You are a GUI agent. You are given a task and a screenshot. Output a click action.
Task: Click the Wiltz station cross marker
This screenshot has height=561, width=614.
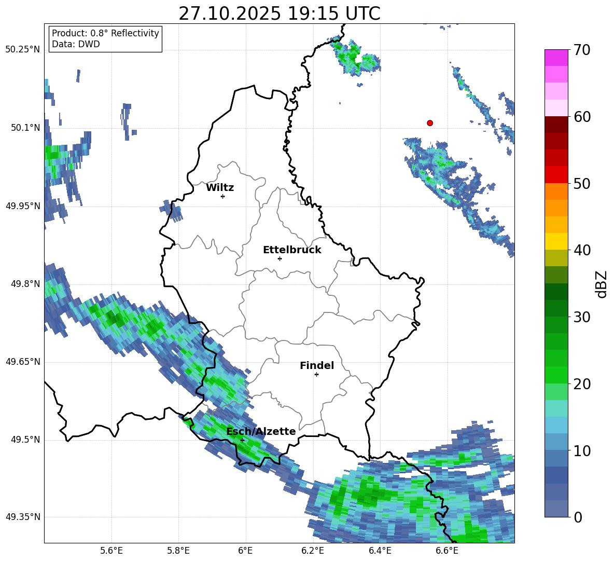pos(223,196)
